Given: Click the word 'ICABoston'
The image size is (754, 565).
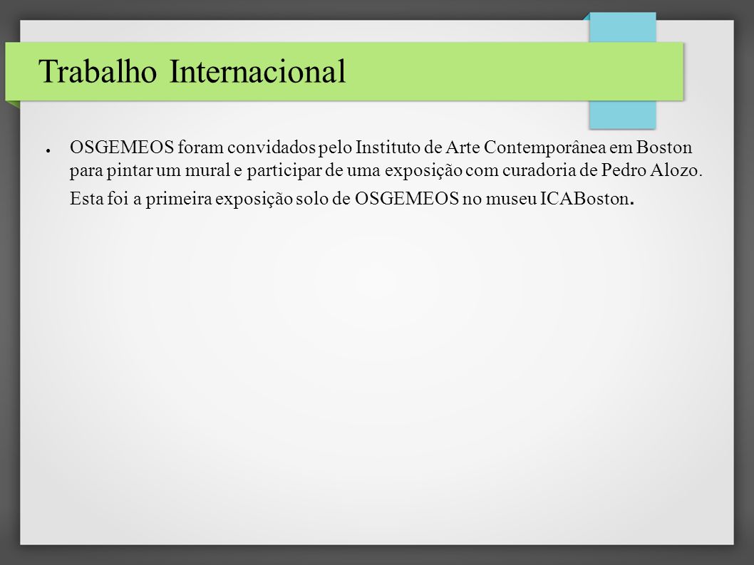Looking at the screenshot, I should [x=584, y=199].
